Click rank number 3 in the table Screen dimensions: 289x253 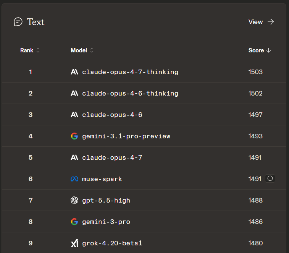[x=31, y=115]
